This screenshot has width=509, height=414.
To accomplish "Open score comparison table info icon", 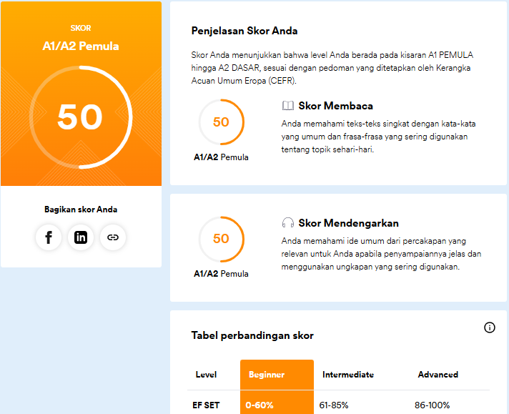I will pyautogui.click(x=490, y=327).
